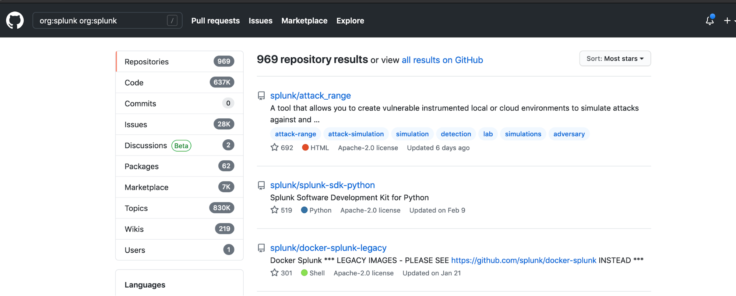736x296 pixels.
Task: Click the Beta label next to Discussions
Action: click(x=181, y=146)
